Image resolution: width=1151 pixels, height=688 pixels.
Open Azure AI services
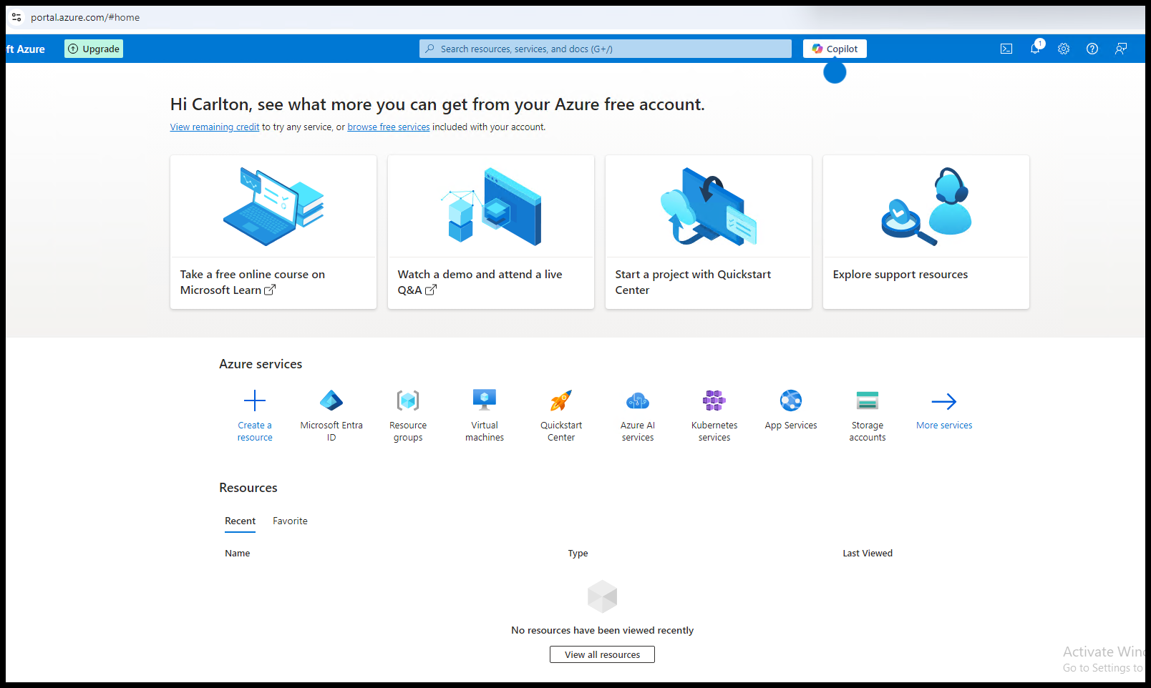point(638,416)
